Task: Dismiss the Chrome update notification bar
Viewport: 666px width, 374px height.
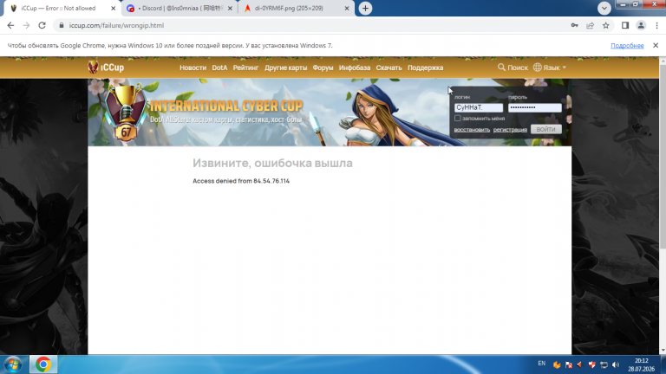Action: point(656,45)
